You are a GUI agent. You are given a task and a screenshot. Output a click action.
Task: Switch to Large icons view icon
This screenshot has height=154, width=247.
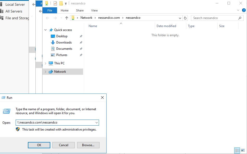pos(243,150)
